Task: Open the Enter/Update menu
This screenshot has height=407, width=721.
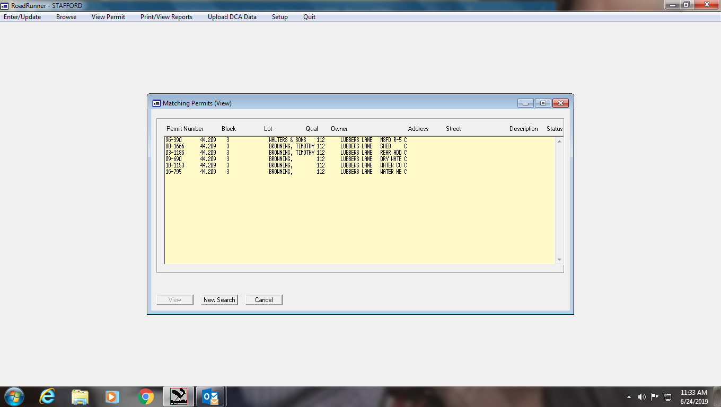Action: point(22,17)
